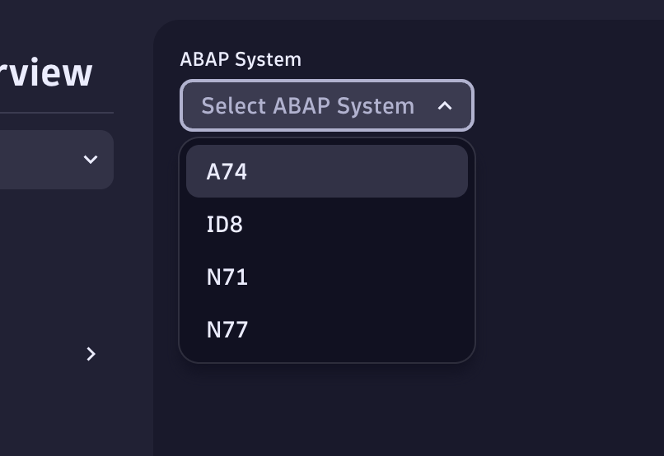The height and width of the screenshot is (456, 664).
Task: Click the ABAP System field label
Action: point(241,59)
